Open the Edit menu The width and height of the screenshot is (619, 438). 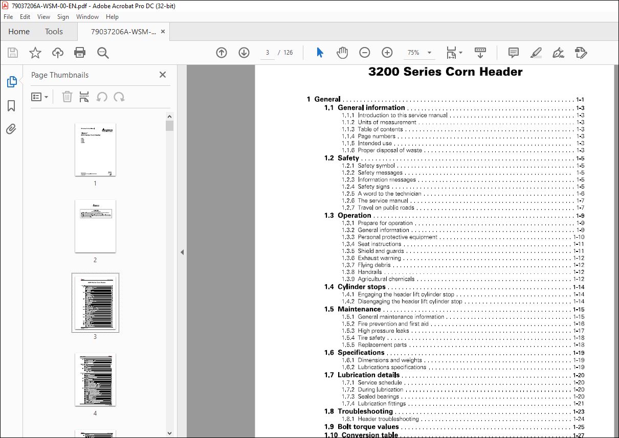pos(25,17)
